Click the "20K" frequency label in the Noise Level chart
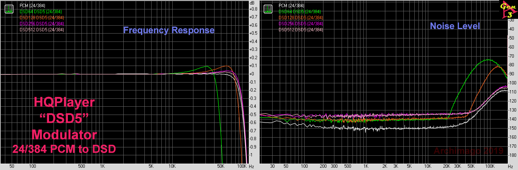Image resolution: width=518 pixels, height=170 pixels. tap(447, 166)
